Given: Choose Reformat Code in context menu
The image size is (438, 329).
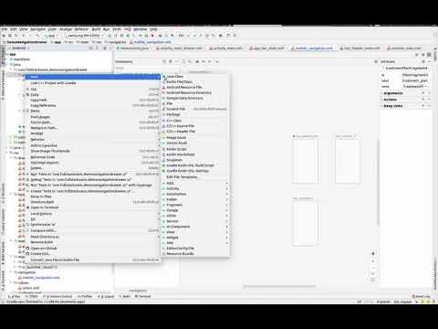Looking at the screenshot, I should (92, 157).
